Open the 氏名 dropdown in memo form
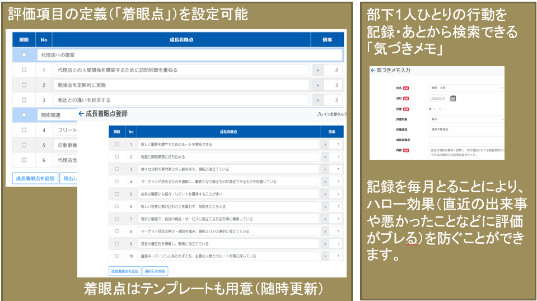The height and width of the screenshot is (301, 537). coord(466,88)
